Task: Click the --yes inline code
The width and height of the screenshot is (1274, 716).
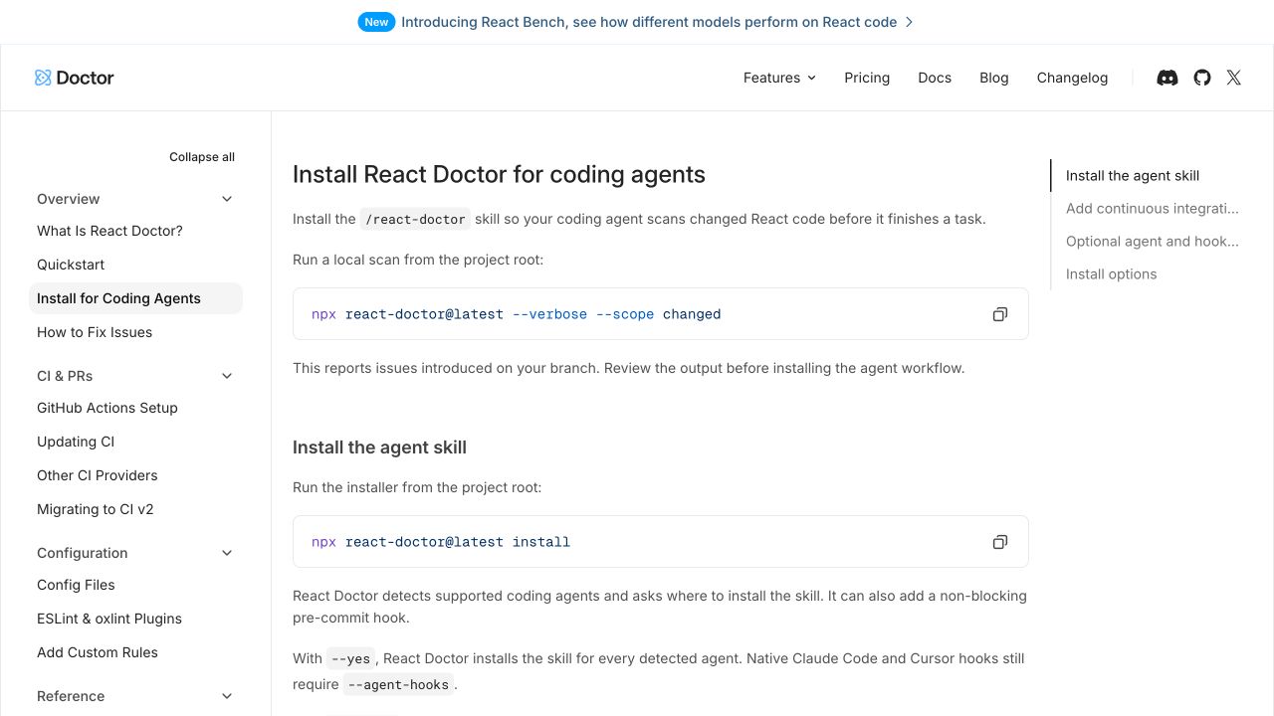Action: click(x=350, y=658)
